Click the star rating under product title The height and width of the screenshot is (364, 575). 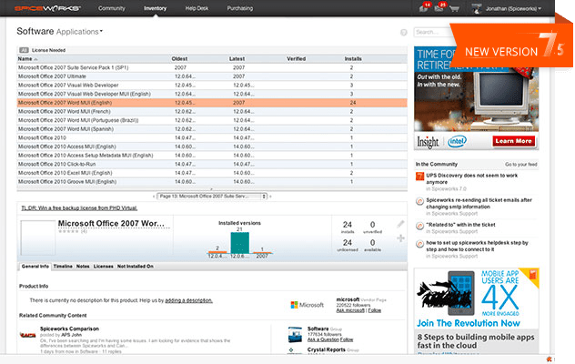coord(68,231)
